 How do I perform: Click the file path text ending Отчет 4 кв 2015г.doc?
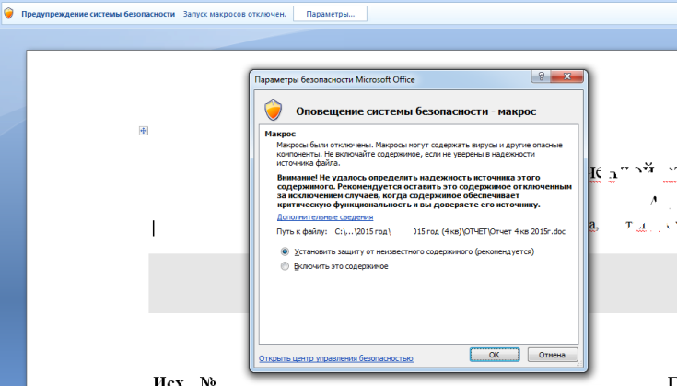coord(449,231)
